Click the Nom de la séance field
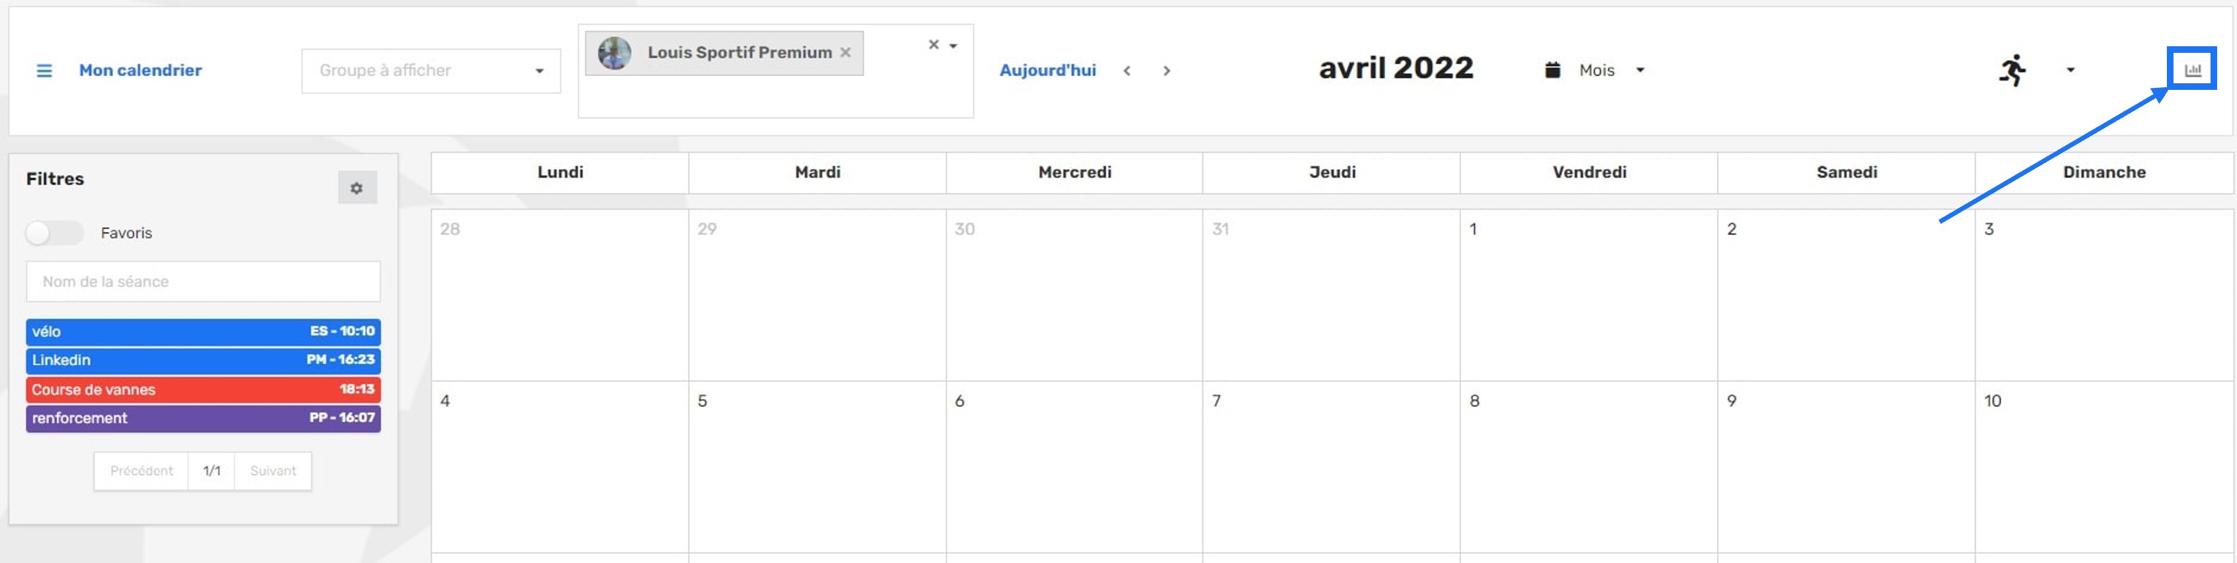The height and width of the screenshot is (563, 2237). coord(203,281)
